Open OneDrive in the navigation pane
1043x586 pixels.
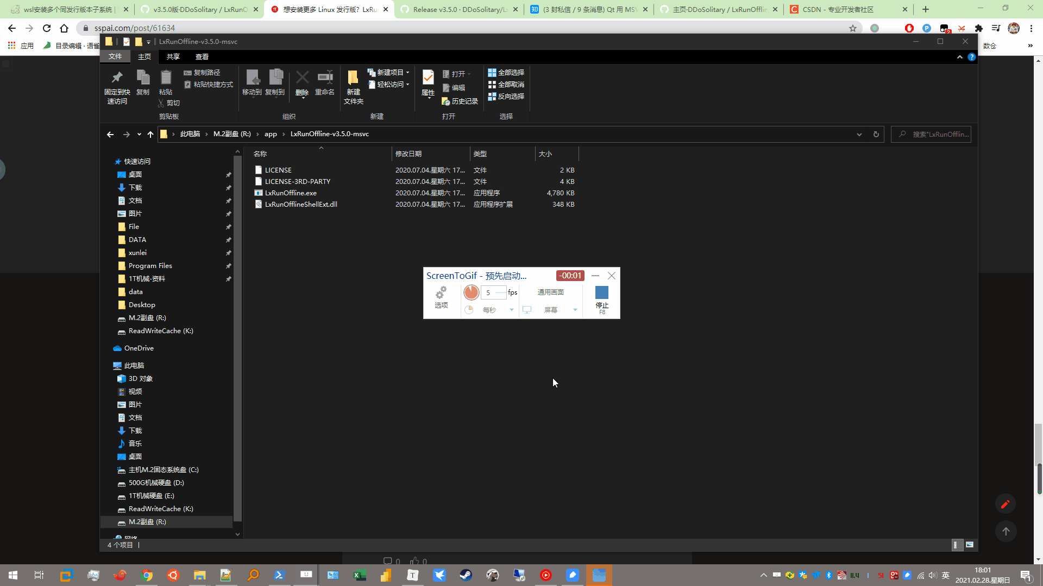tap(139, 348)
